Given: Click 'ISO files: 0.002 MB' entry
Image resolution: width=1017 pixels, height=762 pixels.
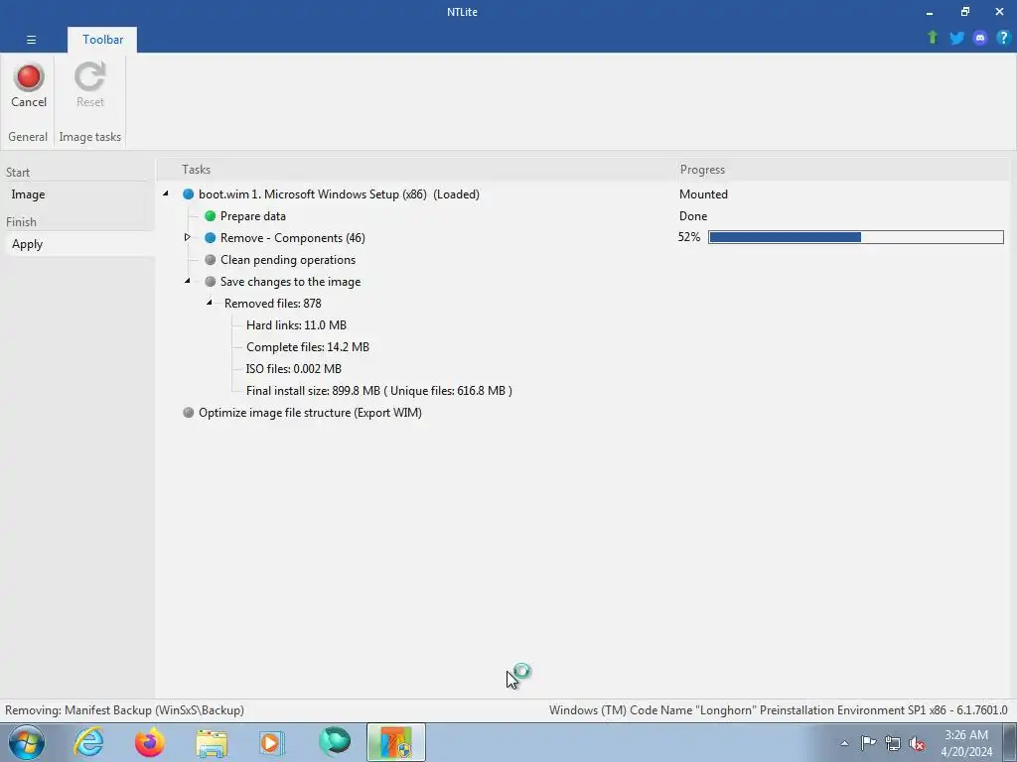Looking at the screenshot, I should [x=294, y=369].
